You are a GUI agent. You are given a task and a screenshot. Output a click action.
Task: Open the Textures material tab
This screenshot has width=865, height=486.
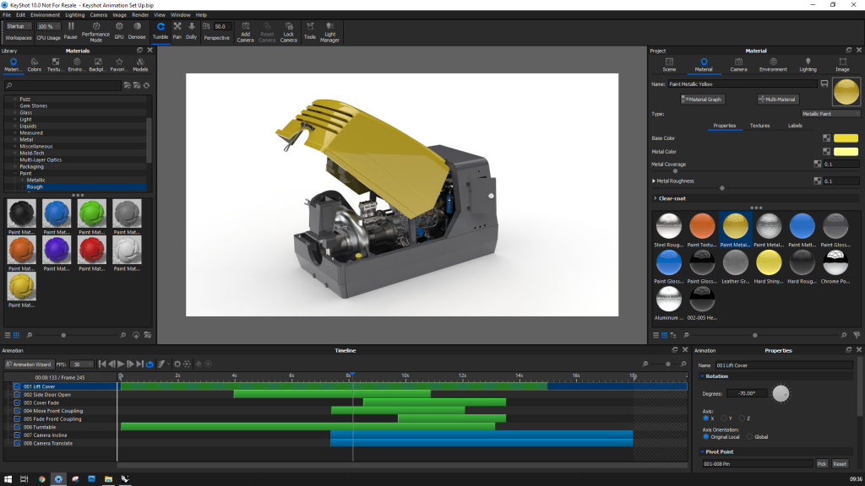[759, 126]
